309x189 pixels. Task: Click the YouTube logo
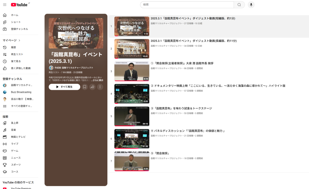click(x=19, y=5)
